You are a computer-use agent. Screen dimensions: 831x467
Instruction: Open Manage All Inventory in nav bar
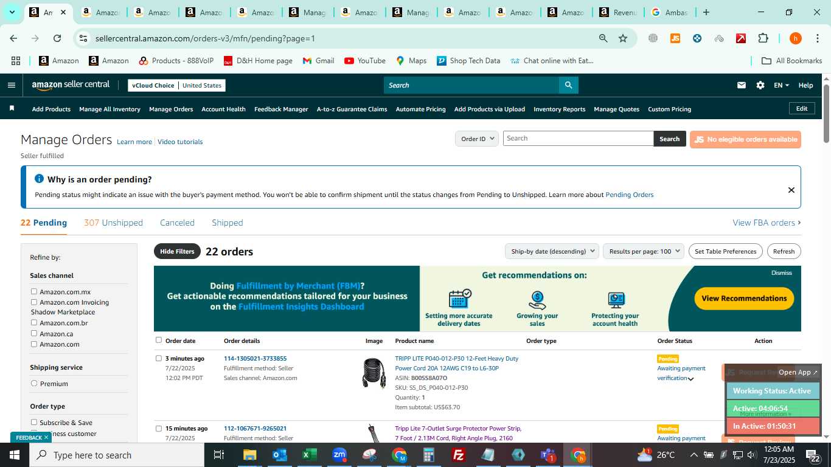(110, 109)
